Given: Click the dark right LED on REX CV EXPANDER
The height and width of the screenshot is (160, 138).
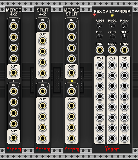Looking at the screenshot, I should 130,15.
